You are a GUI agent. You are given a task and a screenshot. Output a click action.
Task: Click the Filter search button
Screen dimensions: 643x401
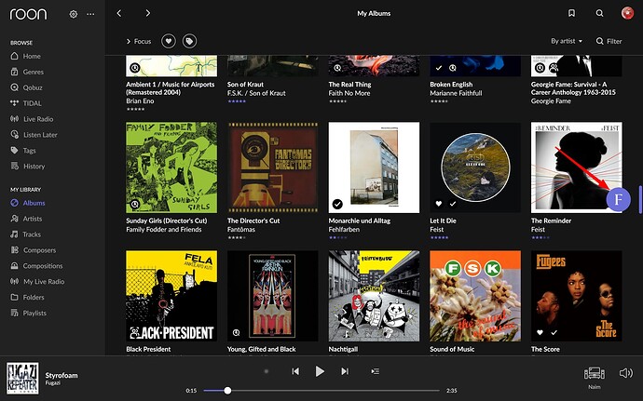click(609, 41)
